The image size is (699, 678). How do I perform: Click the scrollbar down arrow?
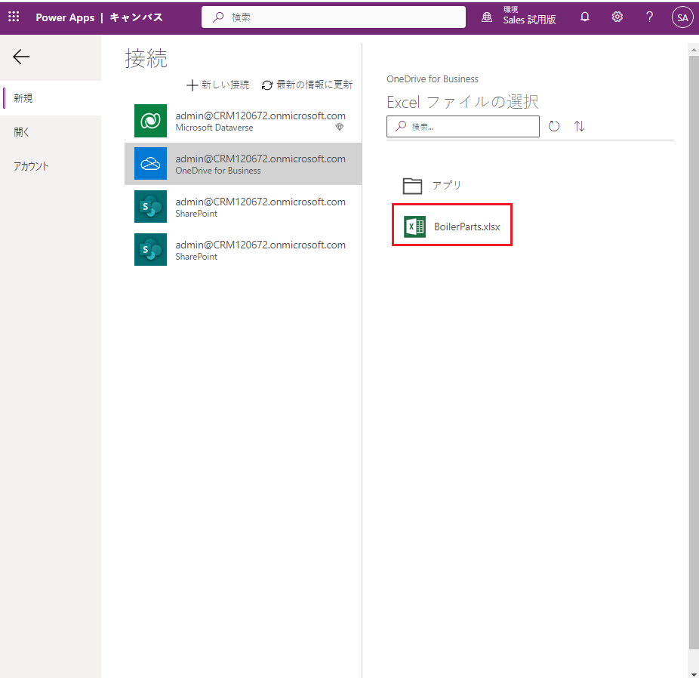[694, 673]
